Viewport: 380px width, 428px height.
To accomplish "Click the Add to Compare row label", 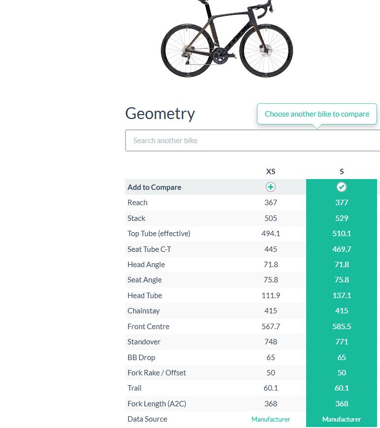I will coord(155,187).
